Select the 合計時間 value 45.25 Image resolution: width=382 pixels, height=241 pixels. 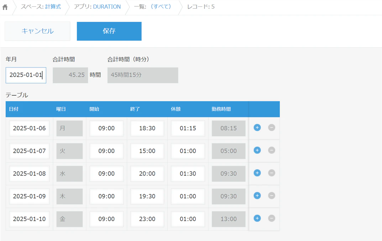click(x=70, y=75)
